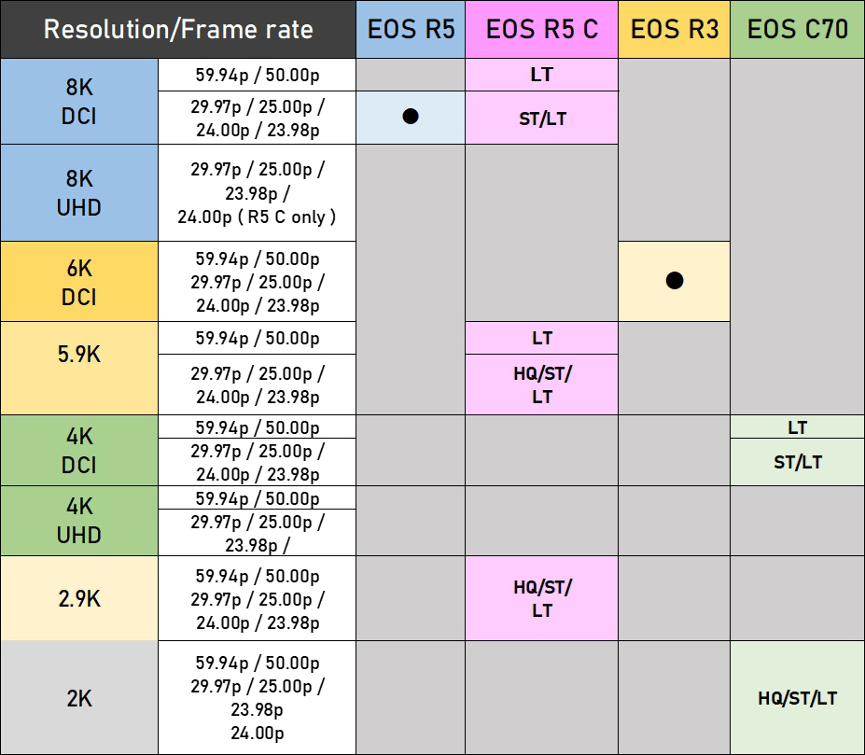Click the frame rate cell mentioning R5 C only

[x=257, y=193]
